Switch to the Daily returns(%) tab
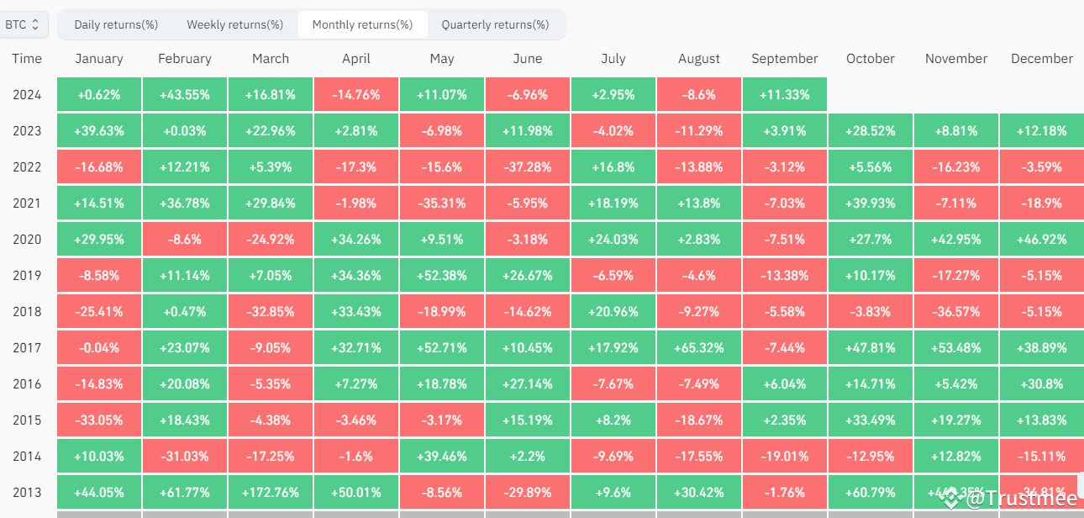The width and height of the screenshot is (1084, 518). [115, 24]
